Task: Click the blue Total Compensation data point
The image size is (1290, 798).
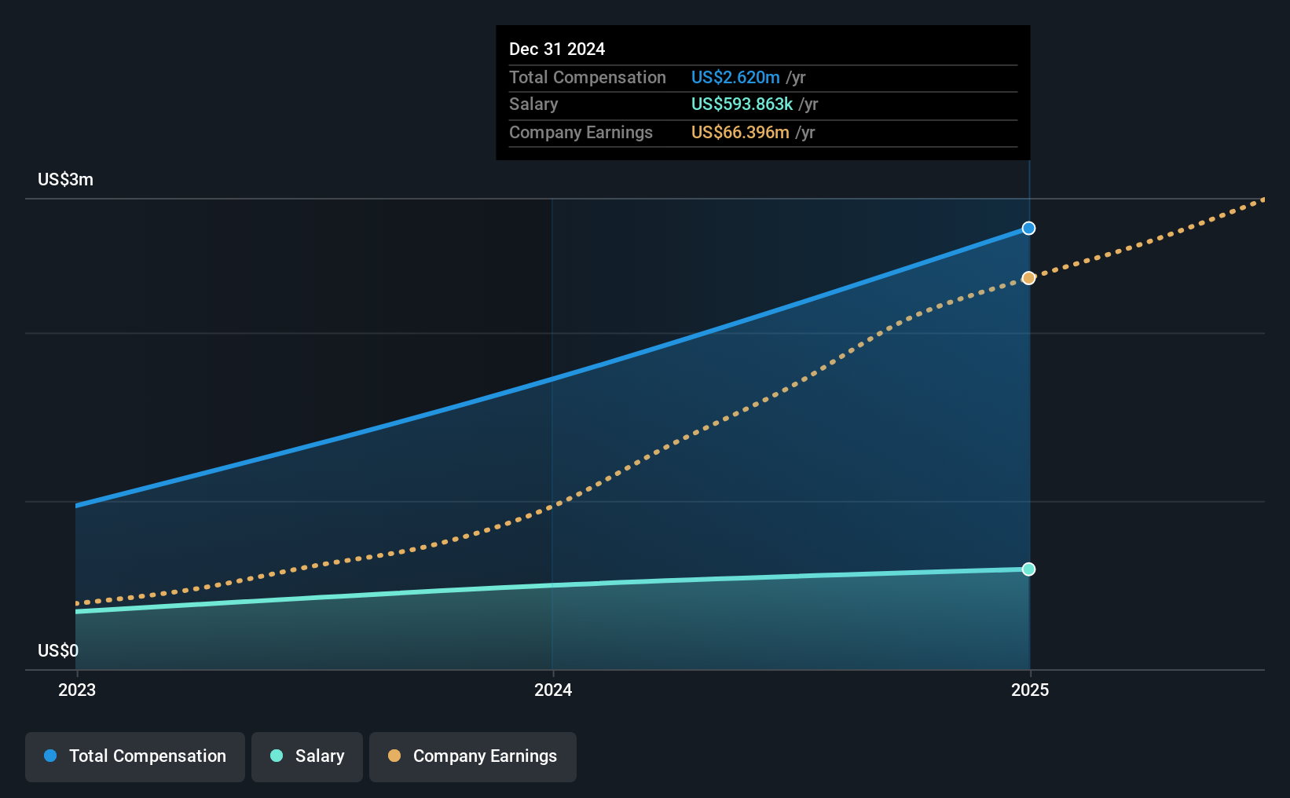Action: [x=1028, y=229]
